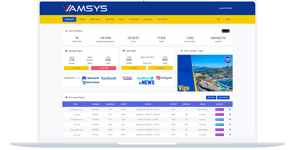Click the Arrival column header
The width and height of the screenshot is (297, 150).
[123, 104]
